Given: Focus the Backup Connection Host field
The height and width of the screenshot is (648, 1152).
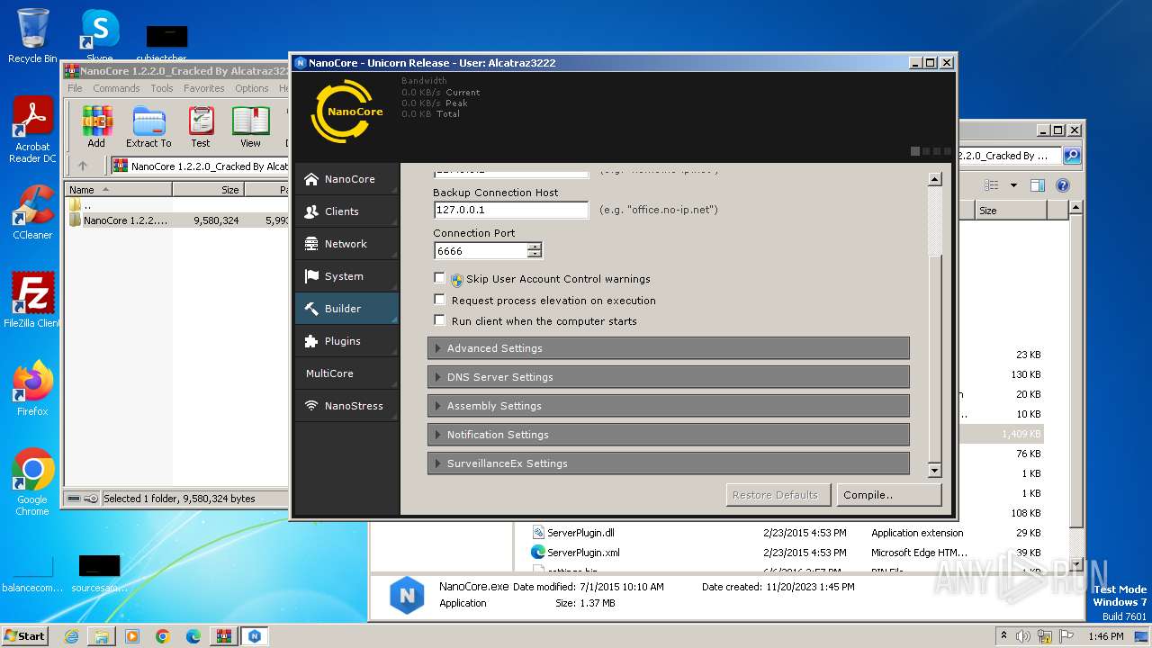Looking at the screenshot, I should coord(511,210).
